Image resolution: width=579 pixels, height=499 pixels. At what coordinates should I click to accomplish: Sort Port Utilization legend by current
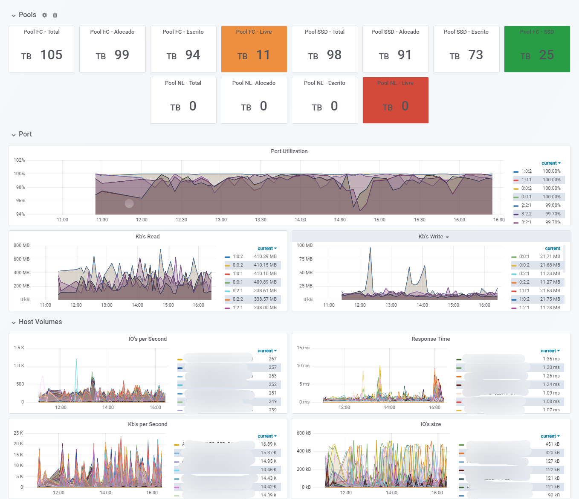pos(551,163)
